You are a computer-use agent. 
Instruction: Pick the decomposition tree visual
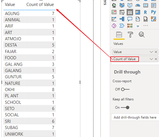point(122,19)
